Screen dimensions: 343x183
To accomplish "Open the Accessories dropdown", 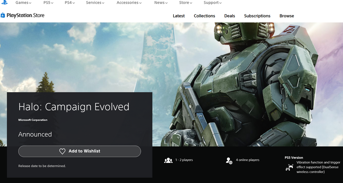I will (x=129, y=3).
